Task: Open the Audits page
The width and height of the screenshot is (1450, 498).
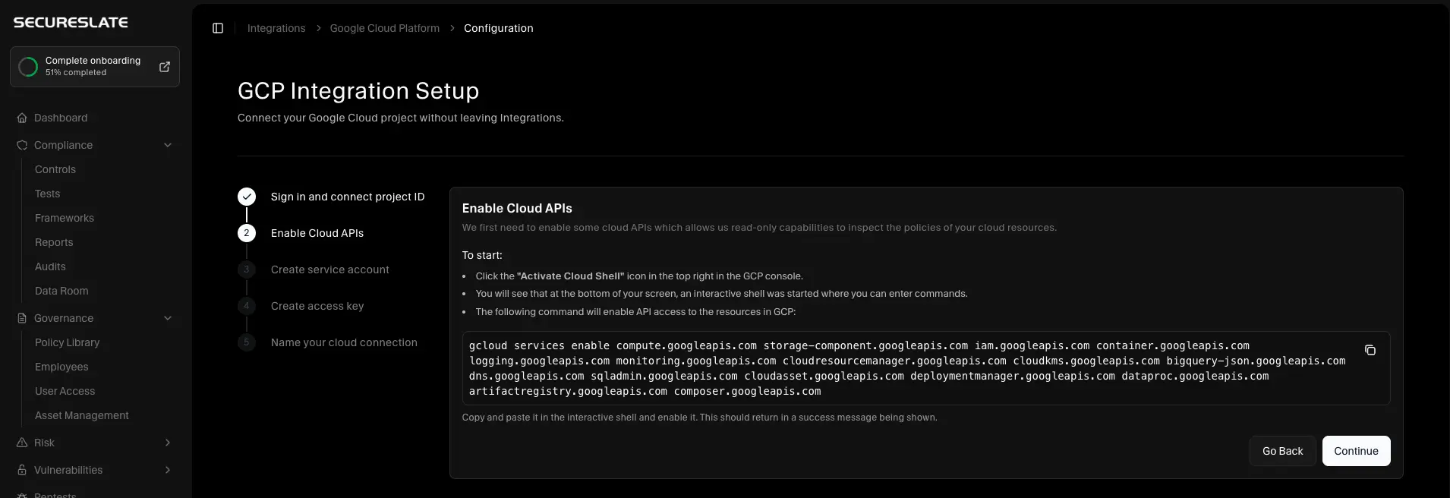Action: [50, 266]
